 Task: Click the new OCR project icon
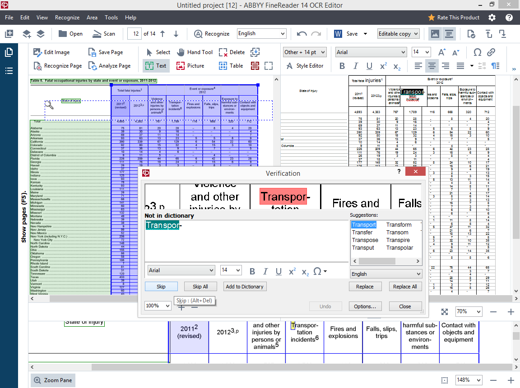point(9,33)
